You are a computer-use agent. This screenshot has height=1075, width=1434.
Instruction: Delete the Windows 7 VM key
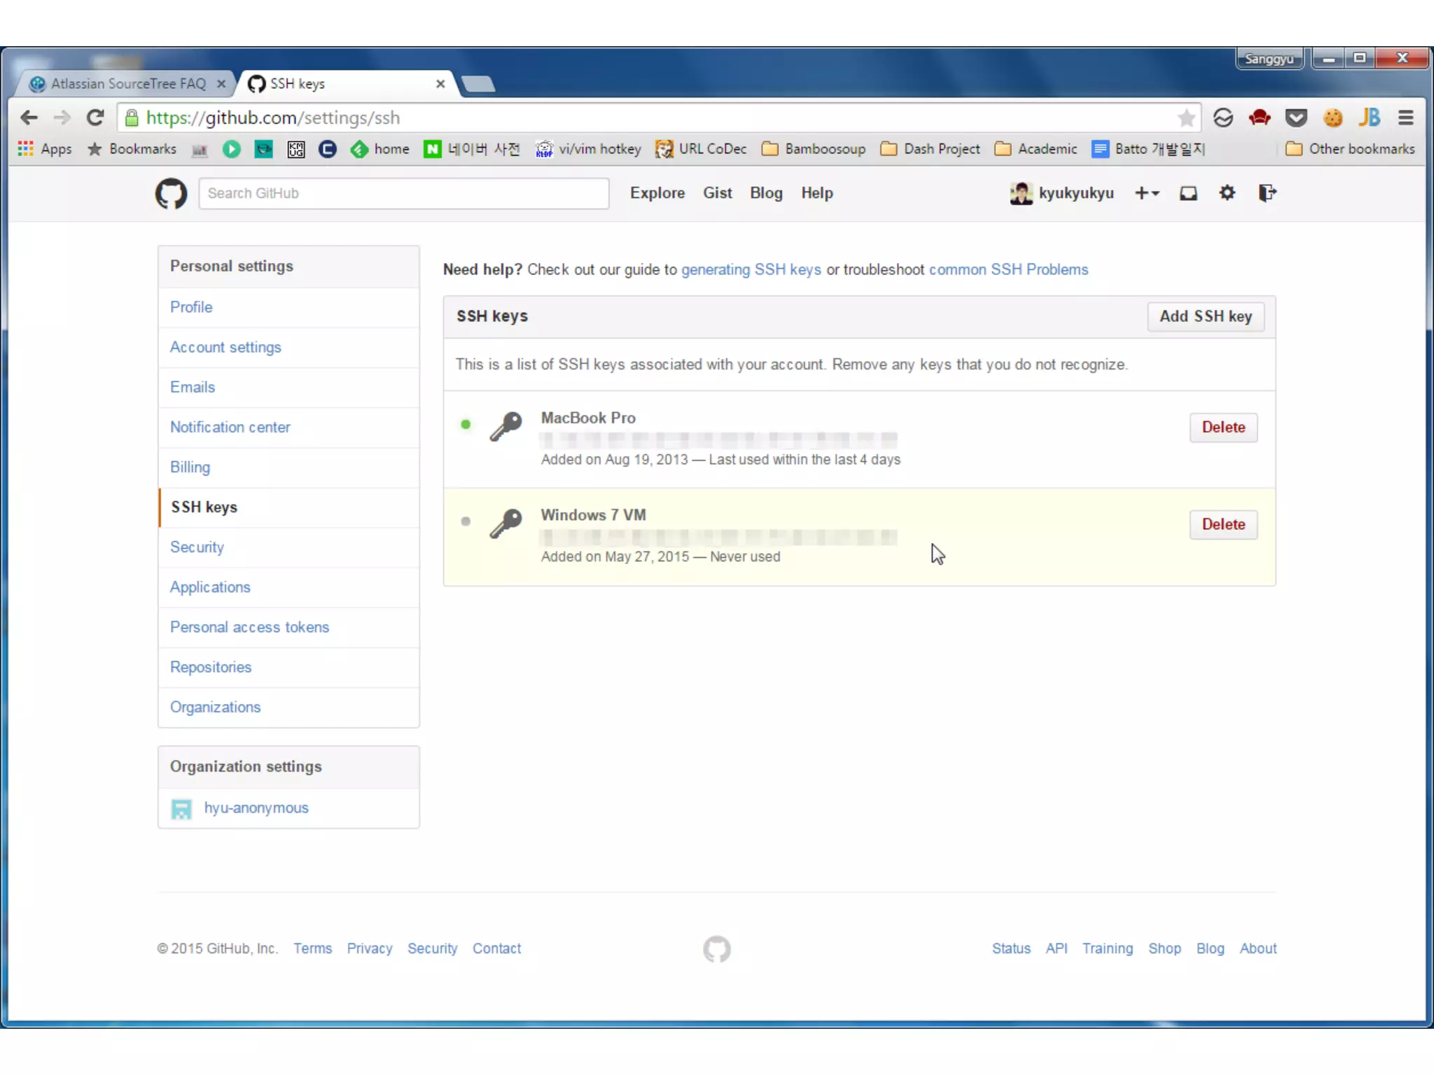(1223, 524)
